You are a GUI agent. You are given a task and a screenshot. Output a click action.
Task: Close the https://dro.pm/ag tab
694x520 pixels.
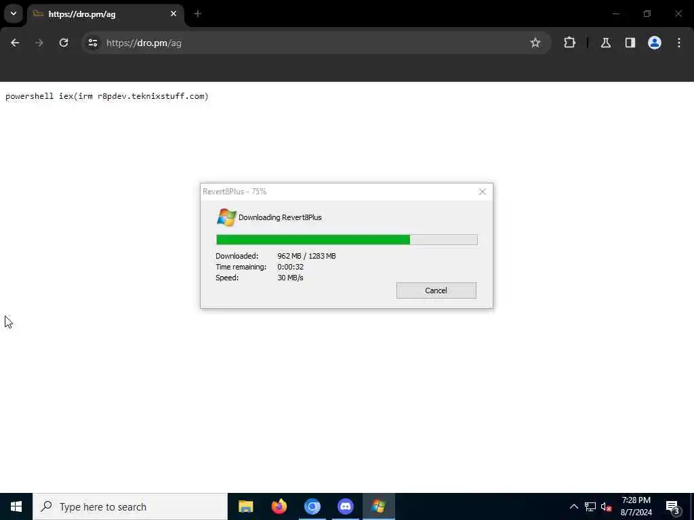click(x=173, y=14)
